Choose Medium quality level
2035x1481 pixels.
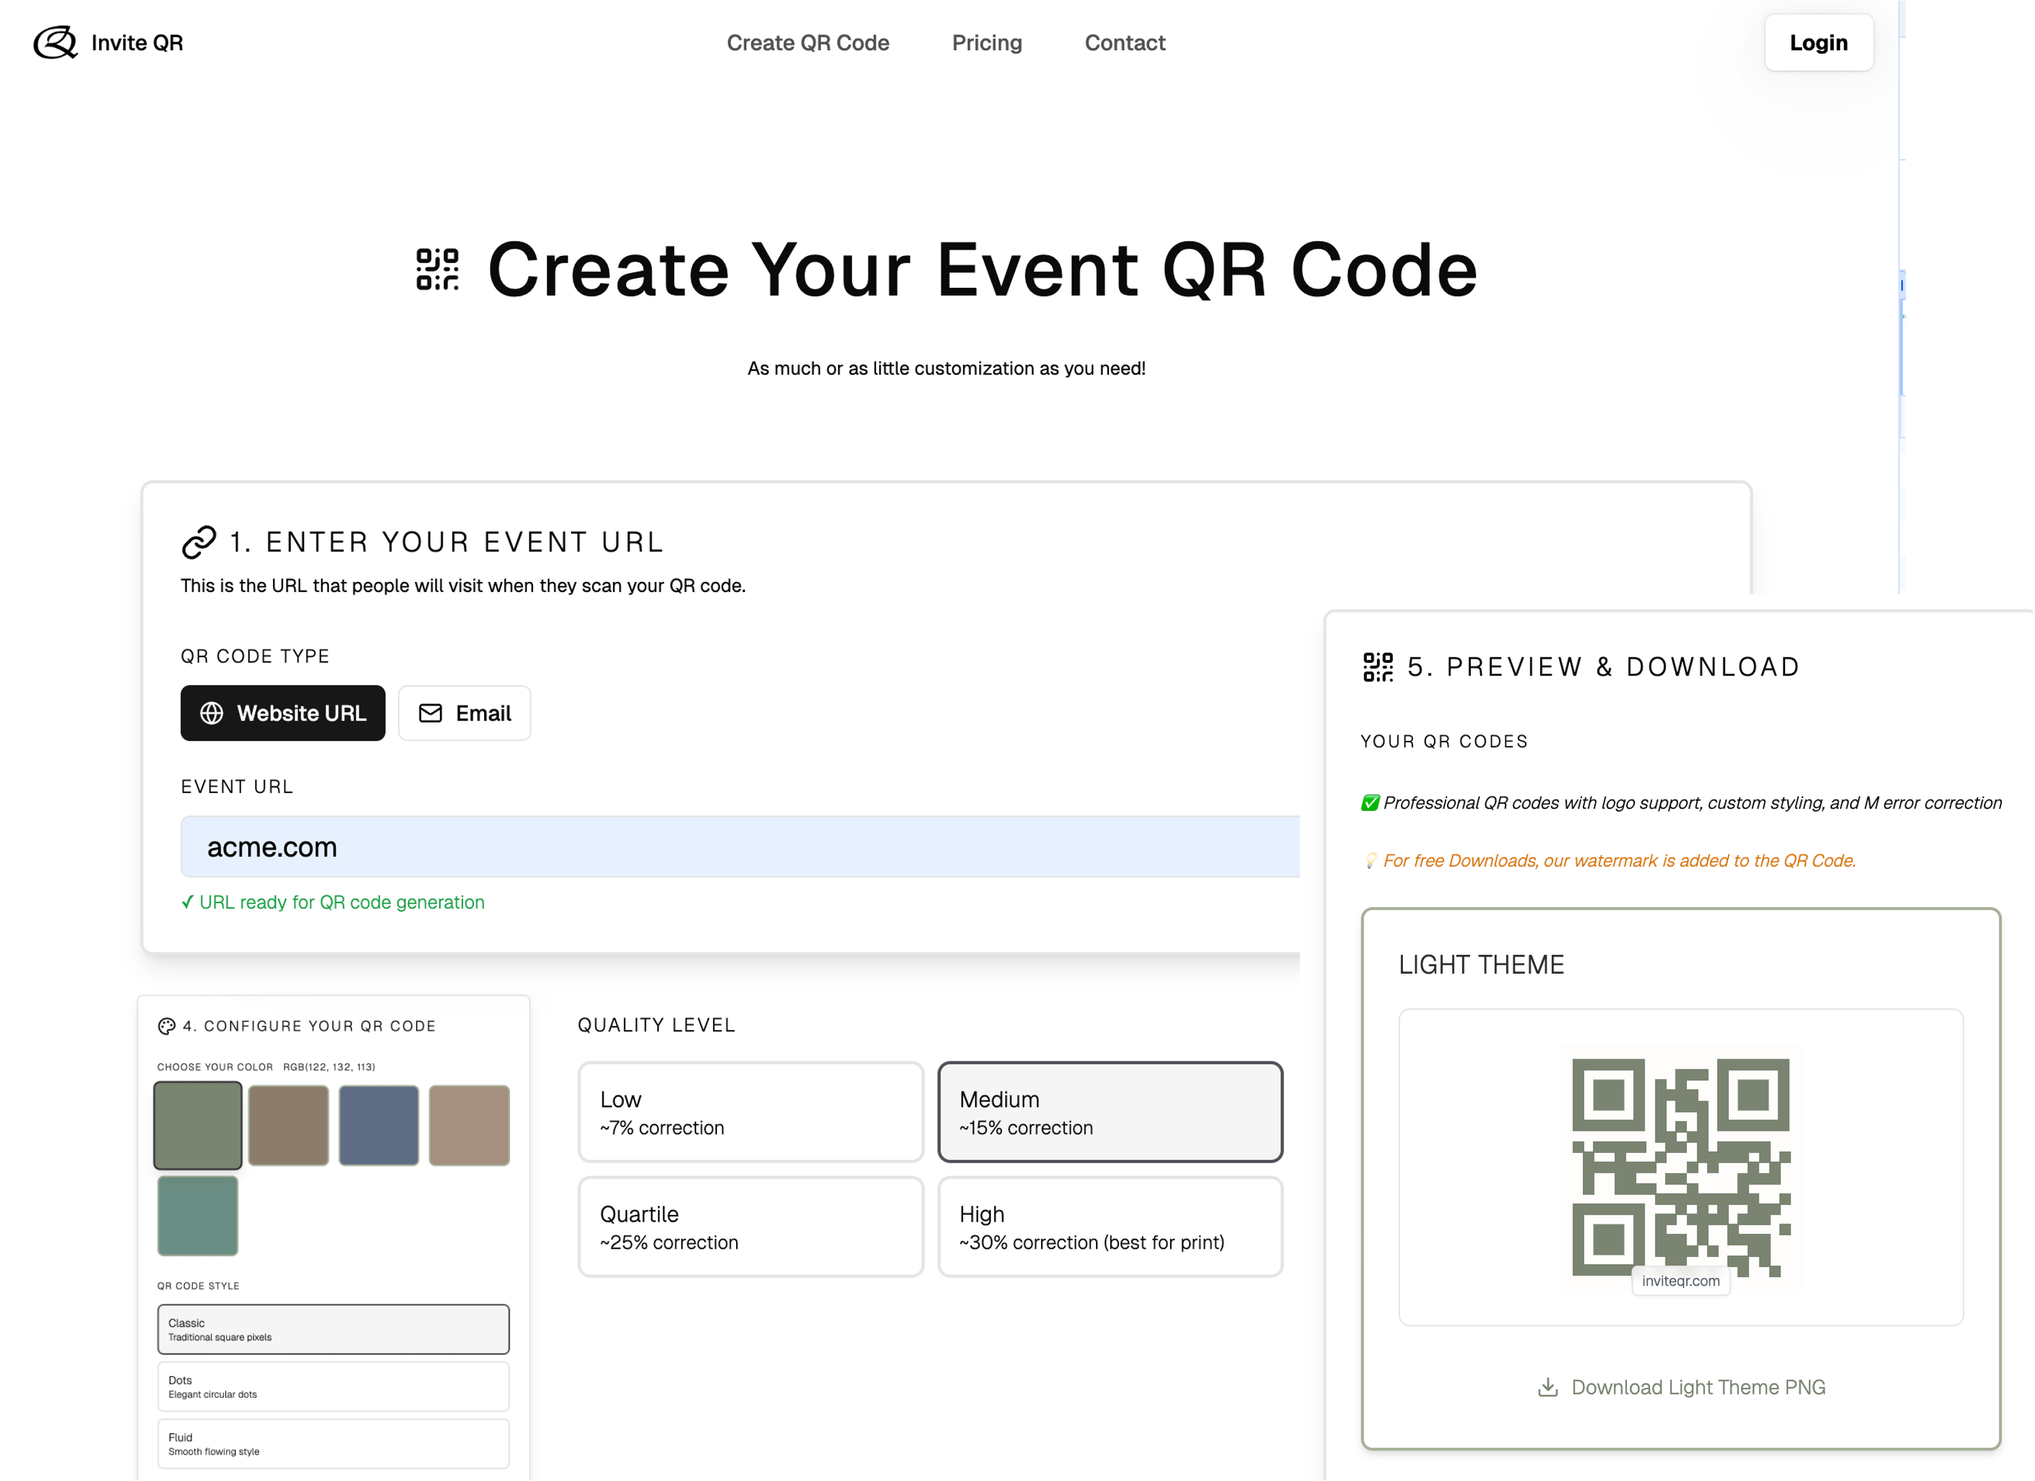click(1111, 1113)
